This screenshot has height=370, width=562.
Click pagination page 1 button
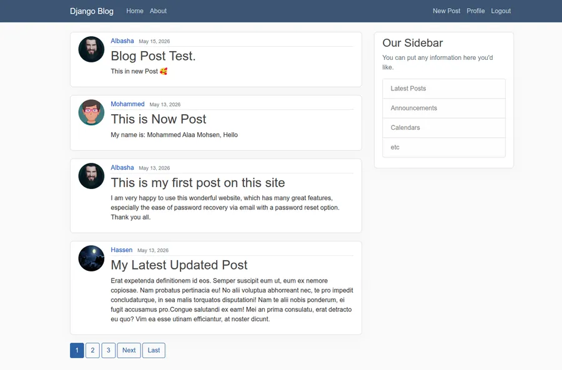pyautogui.click(x=77, y=350)
